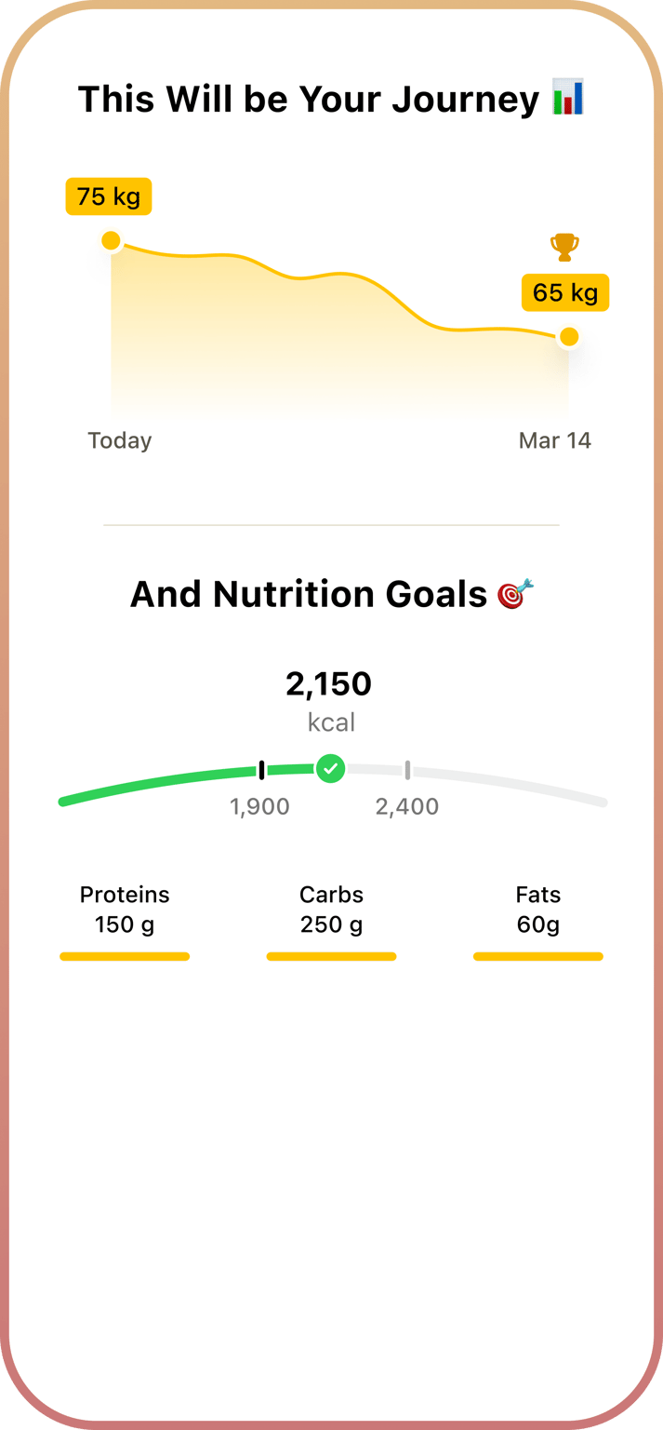Select the trophy icon above the goal weight
This screenshot has height=1430, width=663.
[x=564, y=245]
